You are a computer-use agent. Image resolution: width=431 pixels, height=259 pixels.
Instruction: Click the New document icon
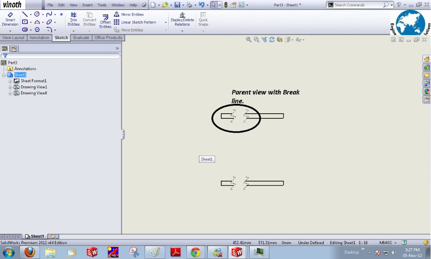[x=153, y=4]
